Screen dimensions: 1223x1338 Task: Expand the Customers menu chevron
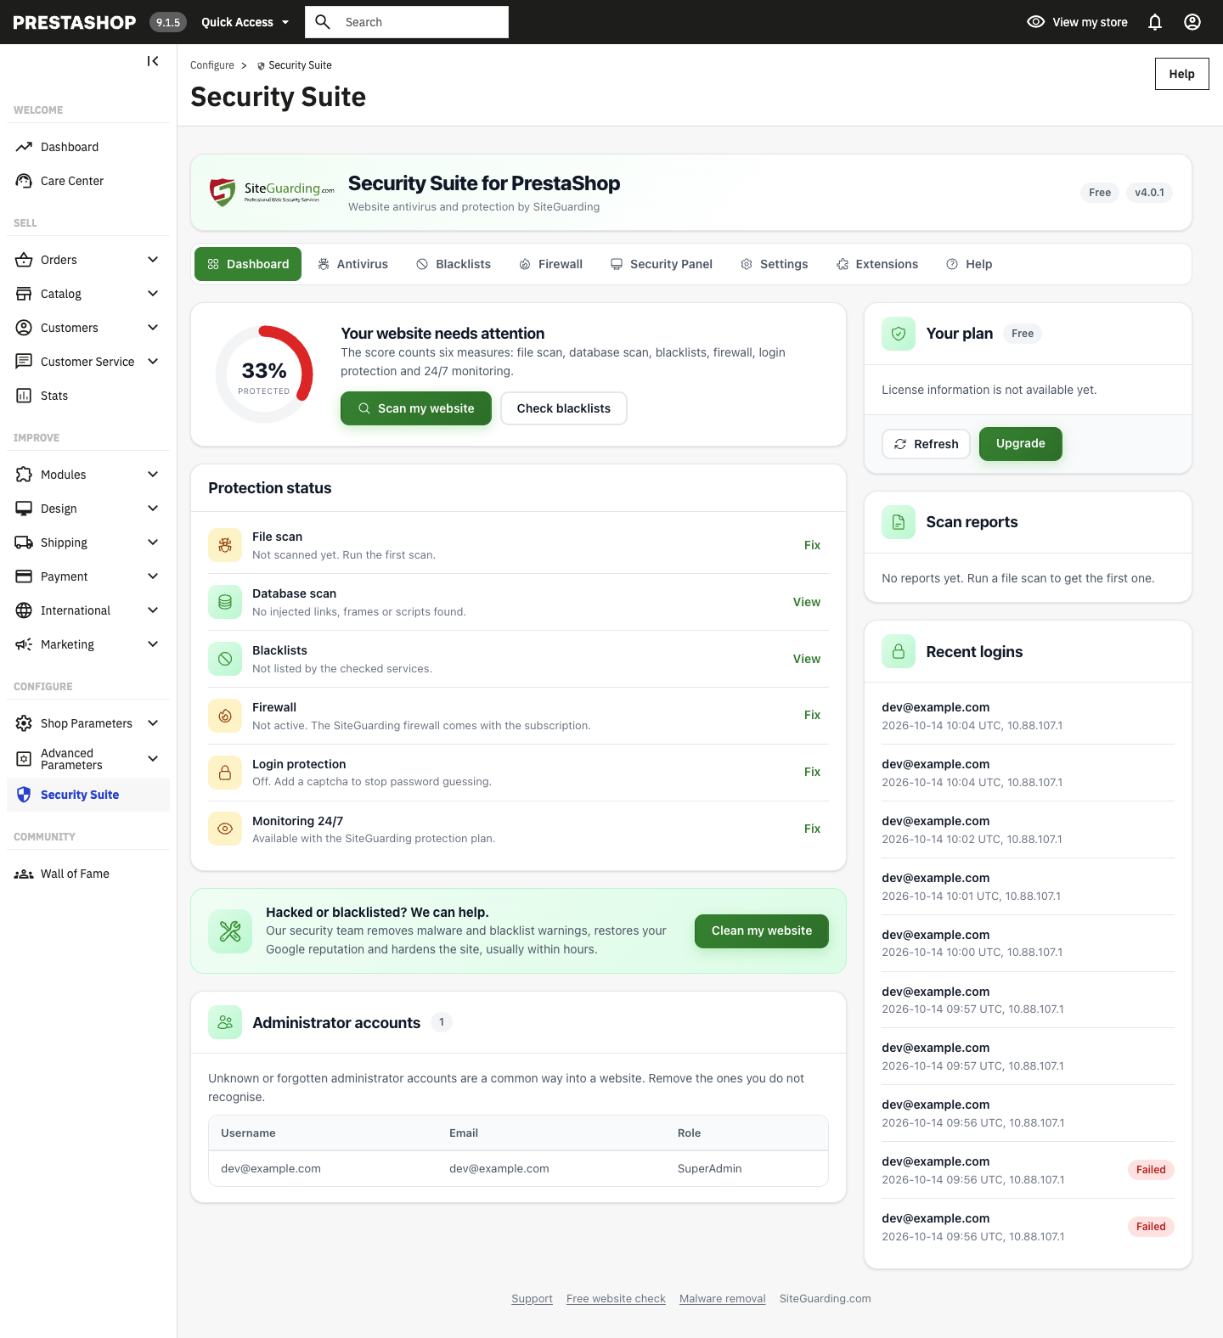click(153, 328)
